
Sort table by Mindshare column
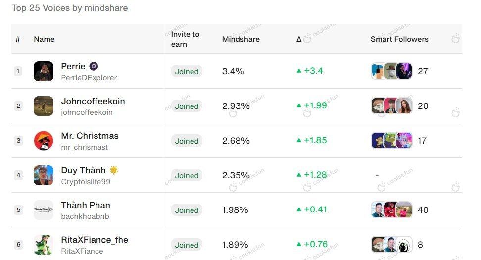[241, 39]
